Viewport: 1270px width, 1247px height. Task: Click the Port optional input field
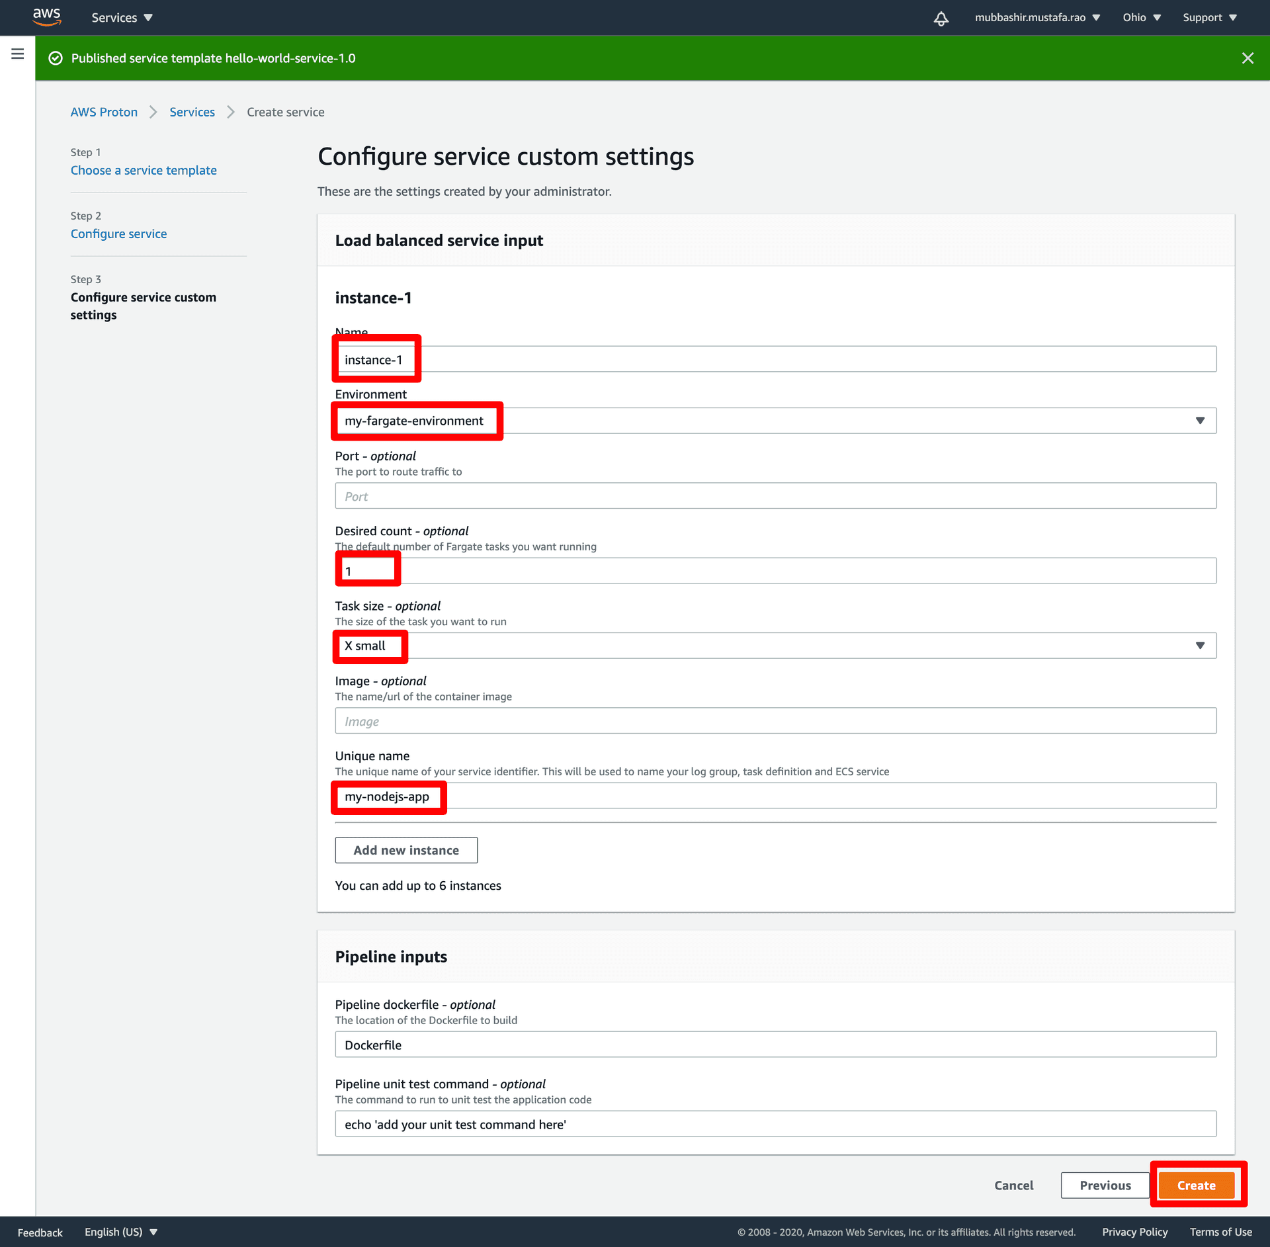coord(775,494)
